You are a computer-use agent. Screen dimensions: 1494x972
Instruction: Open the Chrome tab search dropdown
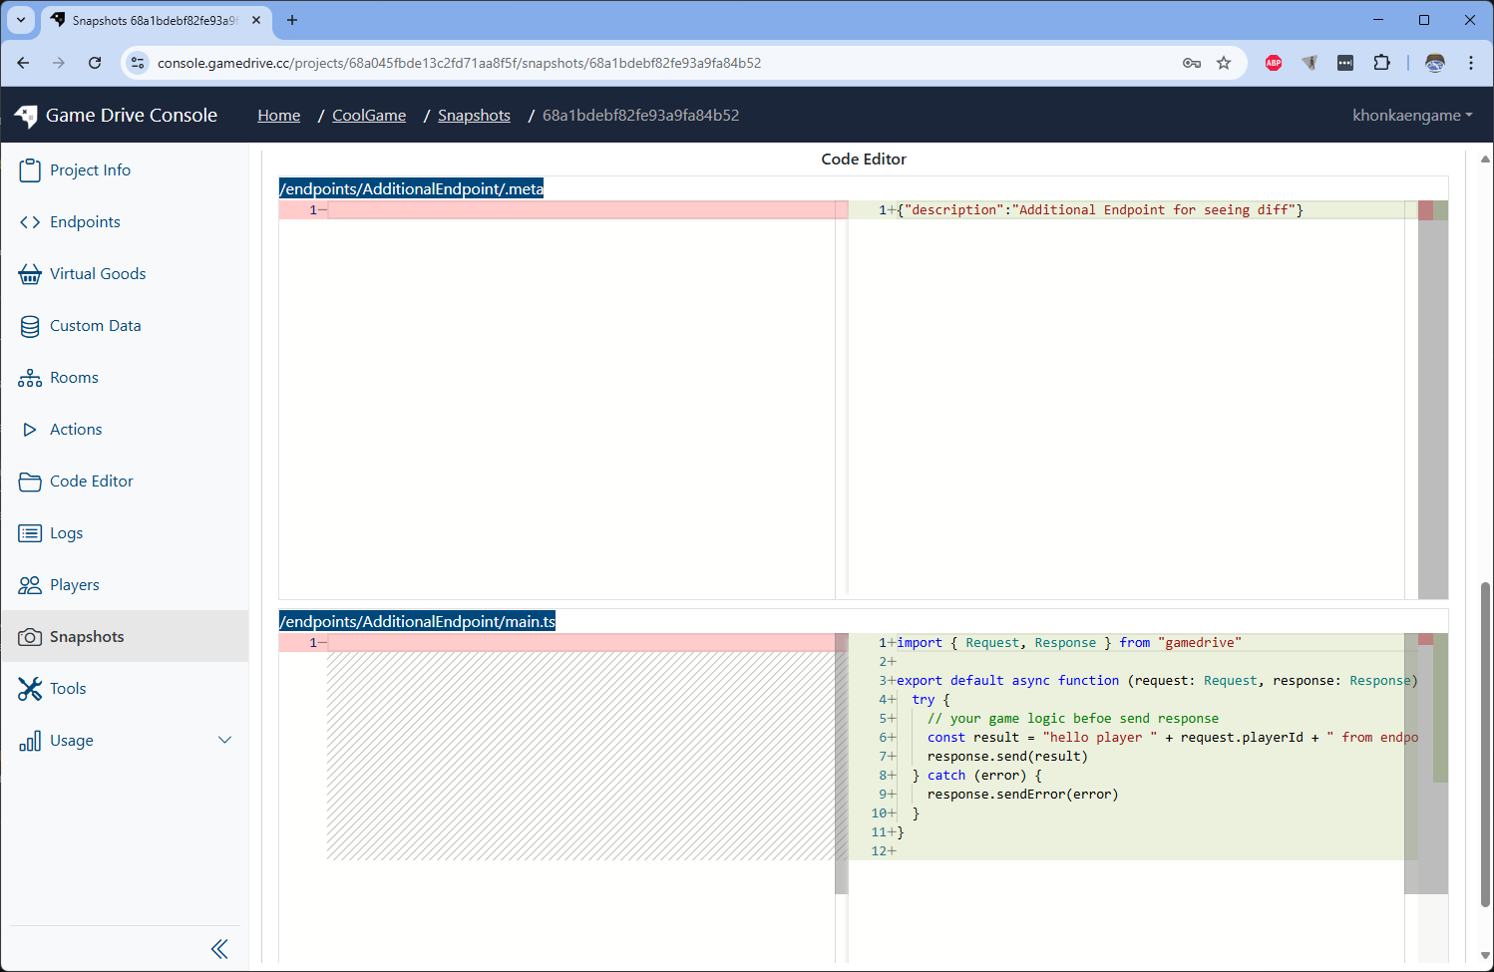21,20
